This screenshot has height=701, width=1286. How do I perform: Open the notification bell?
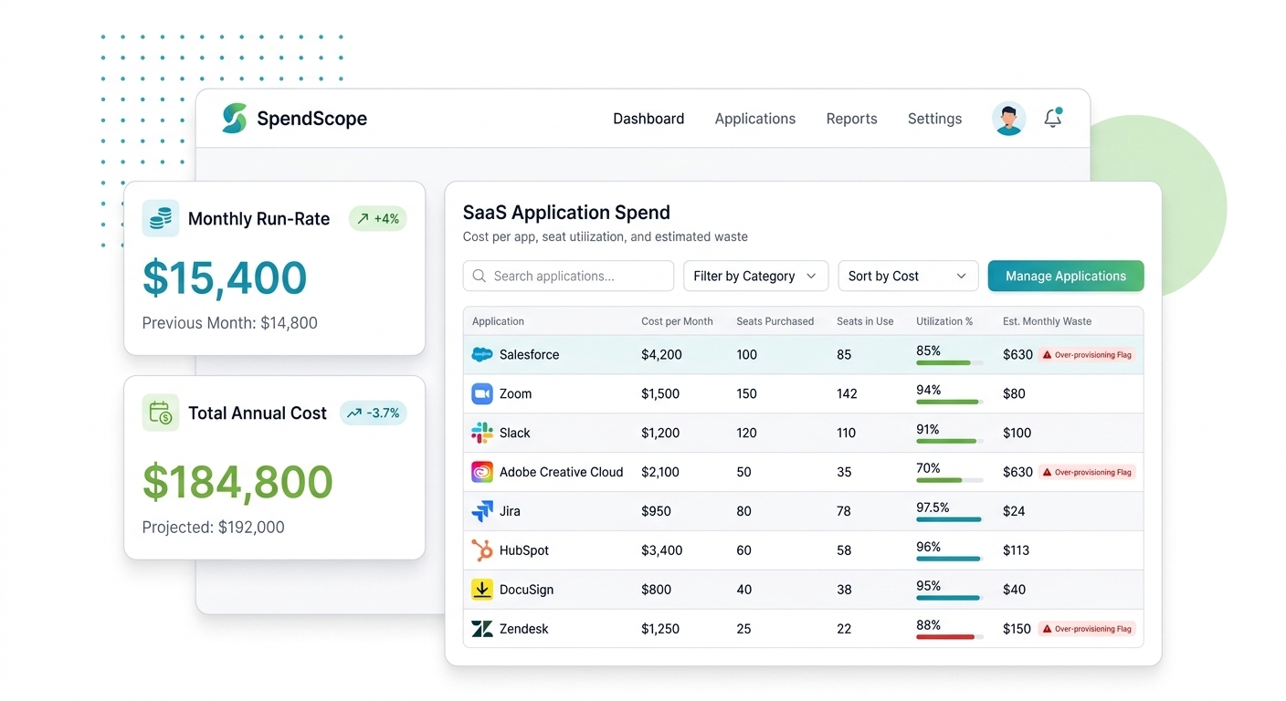1053,118
